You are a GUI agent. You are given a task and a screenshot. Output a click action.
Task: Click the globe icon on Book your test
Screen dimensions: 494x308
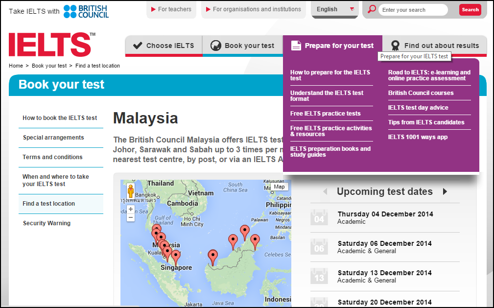(216, 46)
